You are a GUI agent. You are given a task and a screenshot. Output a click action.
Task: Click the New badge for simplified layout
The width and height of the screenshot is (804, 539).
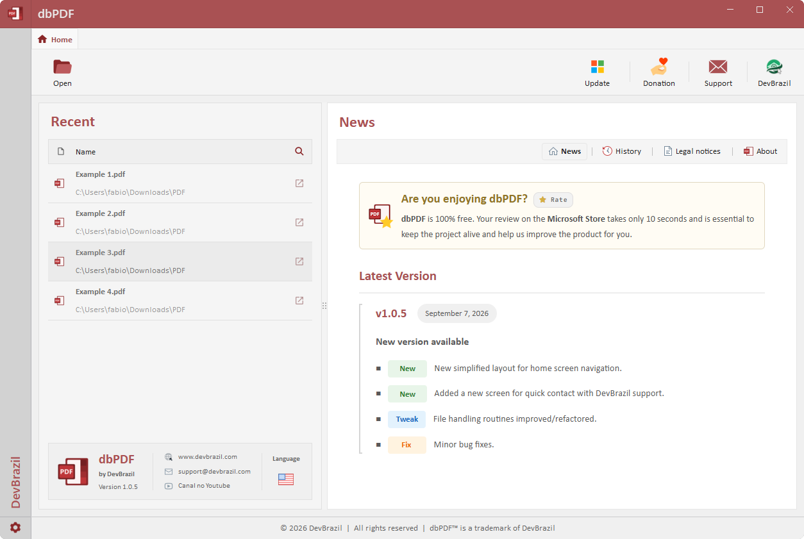(407, 369)
